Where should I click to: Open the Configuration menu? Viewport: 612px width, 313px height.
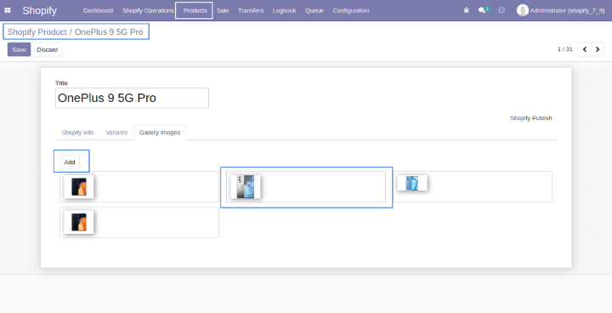click(351, 10)
